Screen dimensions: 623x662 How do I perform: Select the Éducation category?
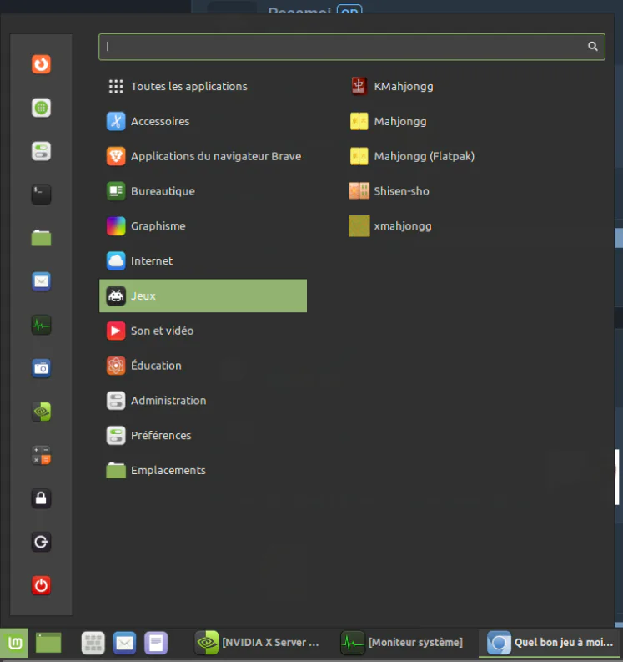[x=203, y=366]
